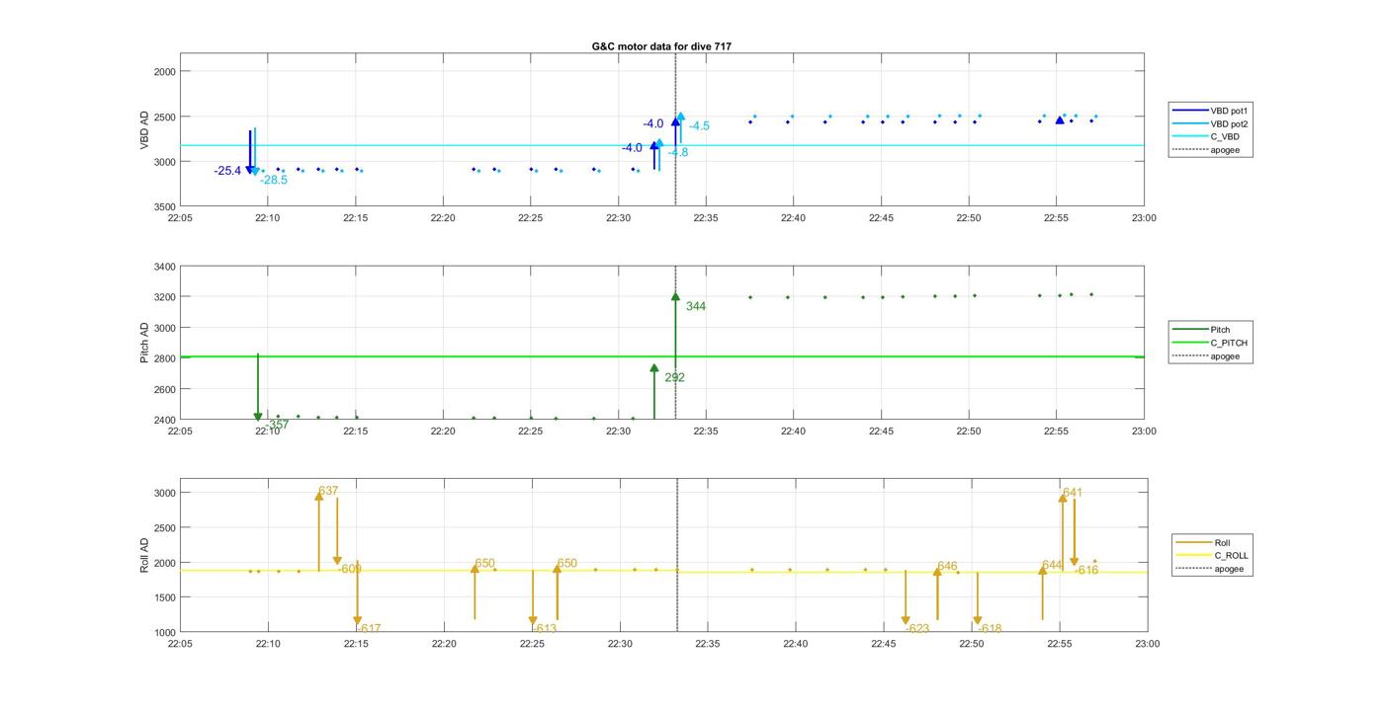Image resolution: width=1384 pixels, height=711 pixels.
Task: Click the '-616' roll move label
Action: 1086,570
